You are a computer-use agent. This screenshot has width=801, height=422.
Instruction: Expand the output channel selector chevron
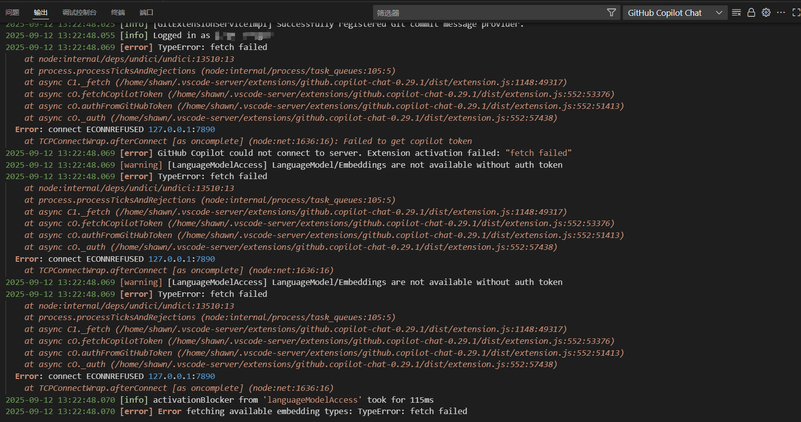[x=718, y=12]
